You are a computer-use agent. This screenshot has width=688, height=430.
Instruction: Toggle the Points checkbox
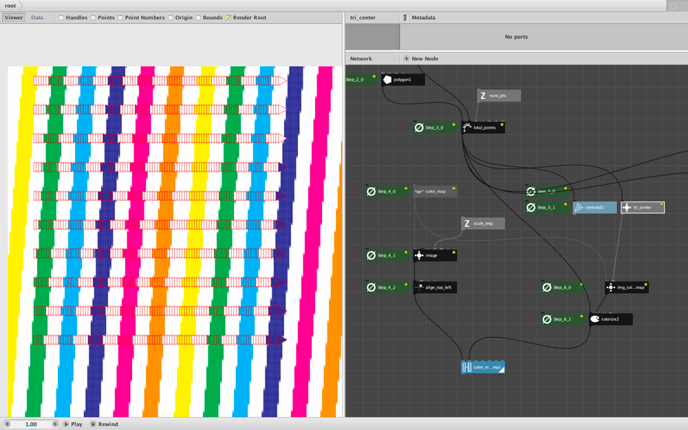(93, 18)
